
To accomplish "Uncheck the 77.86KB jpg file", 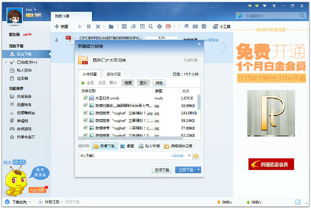I will (85, 128).
